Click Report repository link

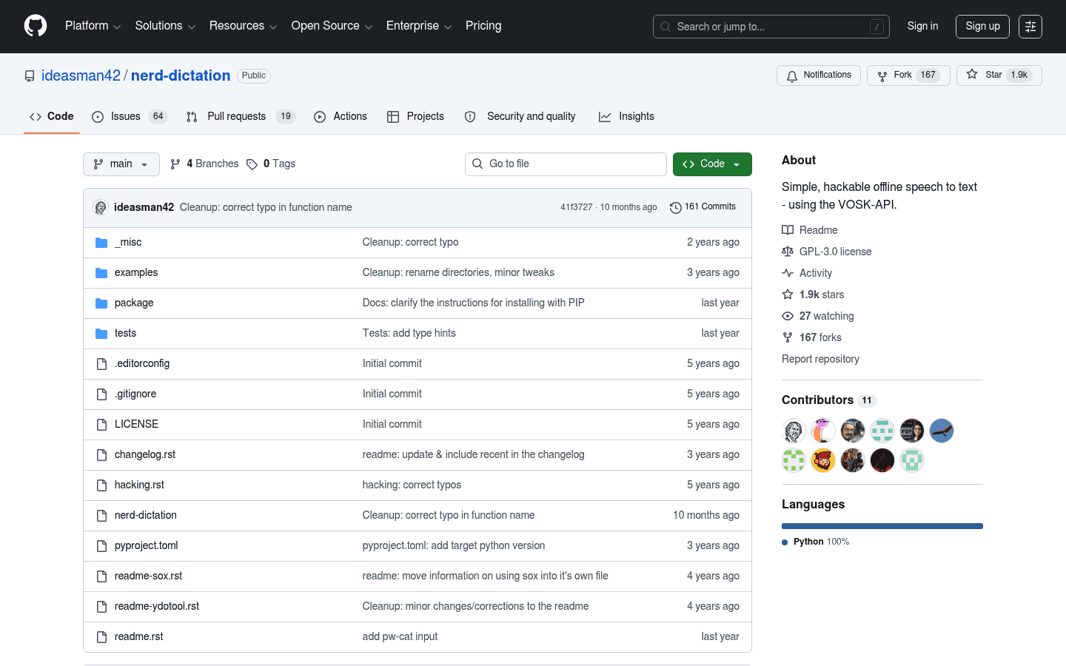[820, 359]
